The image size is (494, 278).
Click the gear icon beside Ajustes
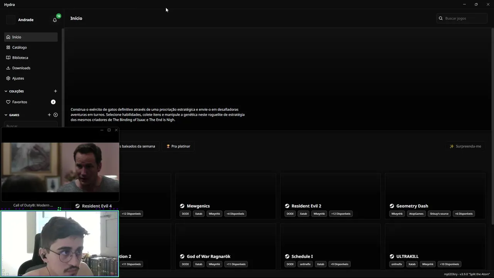point(8,78)
